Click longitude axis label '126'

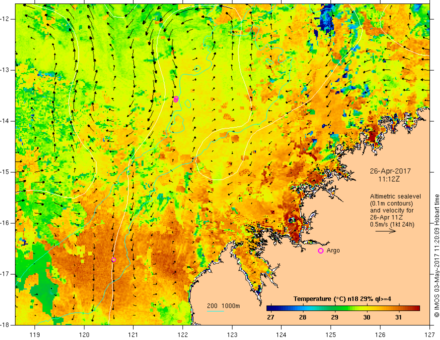click(380, 334)
